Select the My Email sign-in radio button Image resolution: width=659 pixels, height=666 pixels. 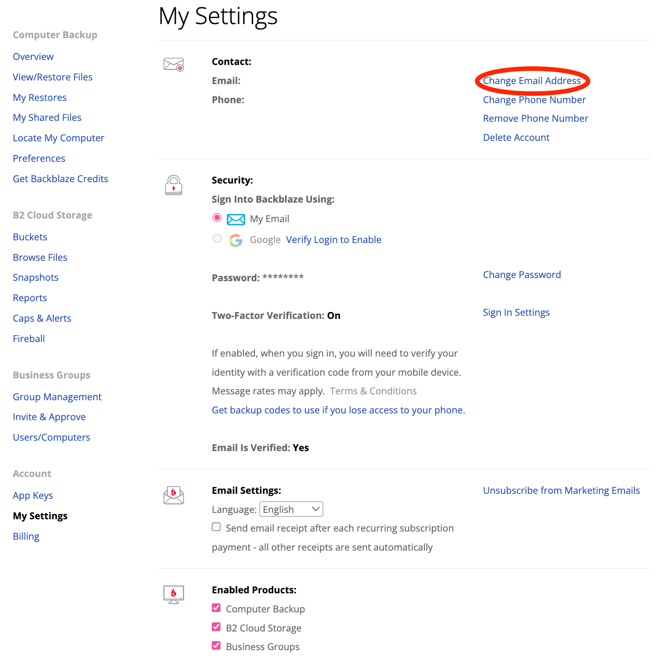click(x=217, y=218)
